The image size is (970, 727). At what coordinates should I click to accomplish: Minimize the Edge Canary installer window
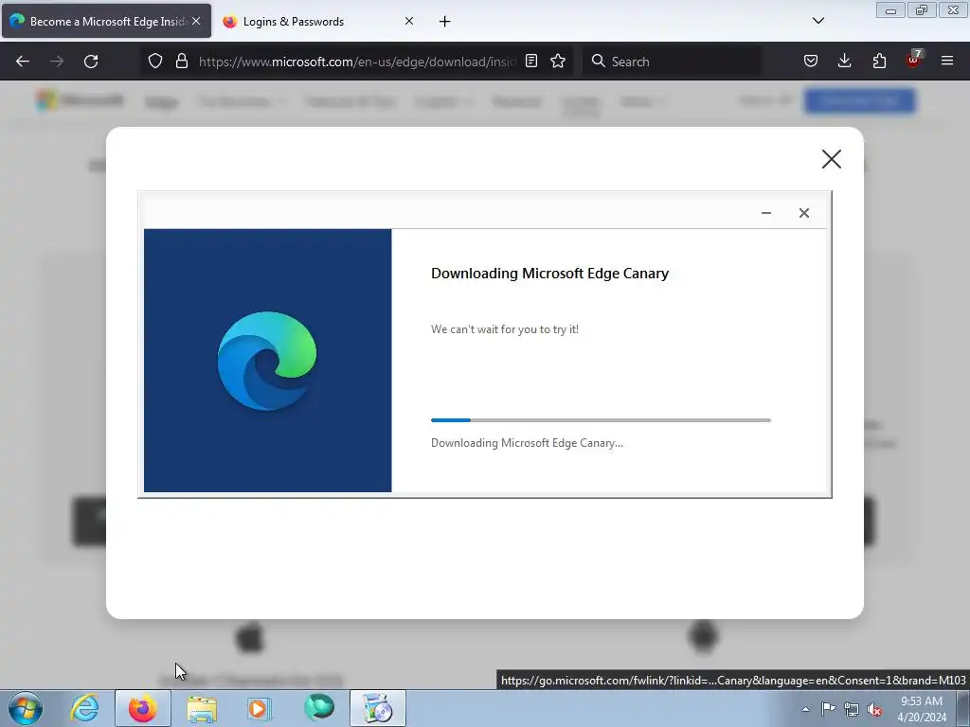pos(765,213)
